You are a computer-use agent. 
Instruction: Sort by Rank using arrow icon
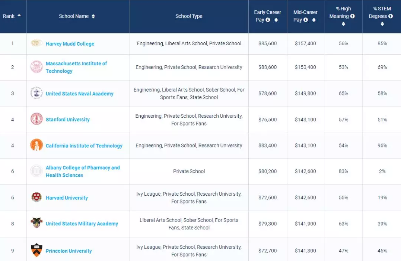pos(19,15)
